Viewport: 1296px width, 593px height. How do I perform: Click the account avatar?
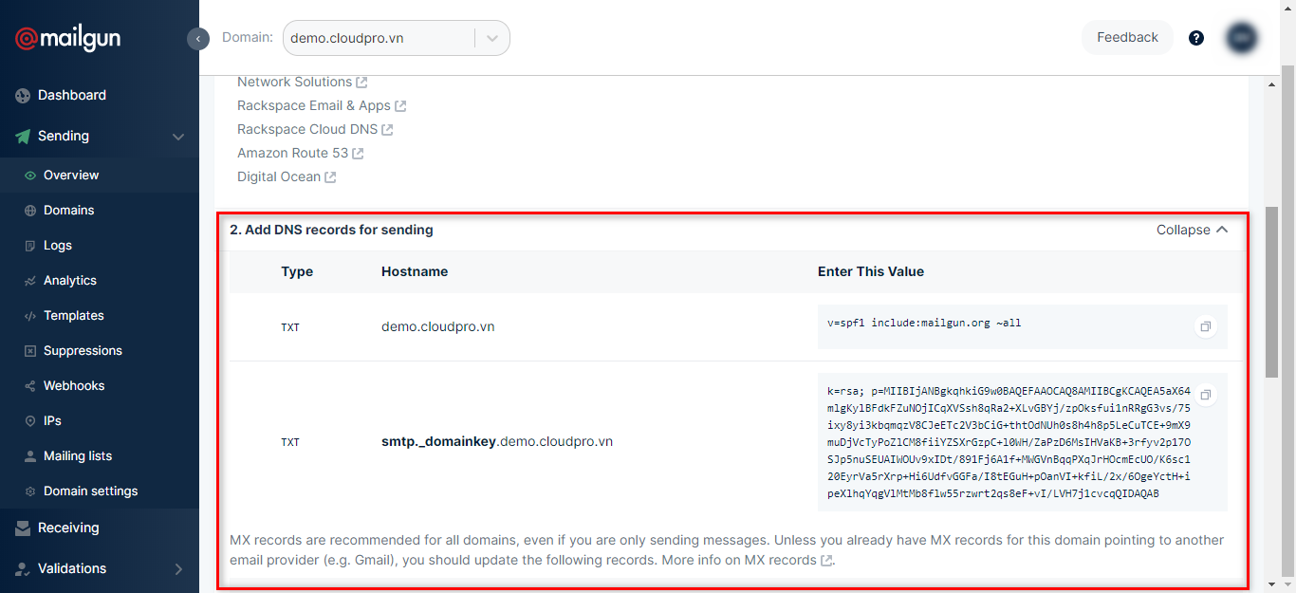[x=1242, y=38]
